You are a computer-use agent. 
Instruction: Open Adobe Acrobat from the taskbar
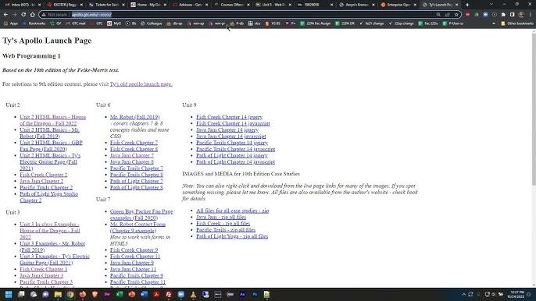point(156,294)
